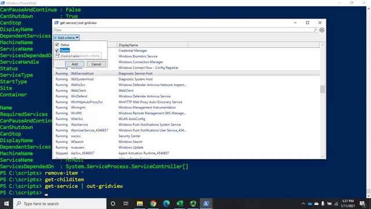Click the taskbar clock showing 5:37 PM

coord(348,204)
